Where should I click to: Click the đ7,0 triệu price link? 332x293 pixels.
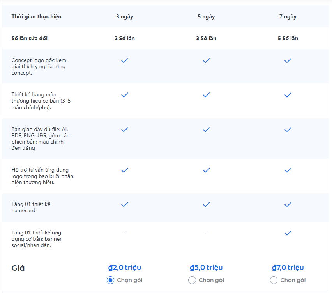pyautogui.click(x=288, y=268)
